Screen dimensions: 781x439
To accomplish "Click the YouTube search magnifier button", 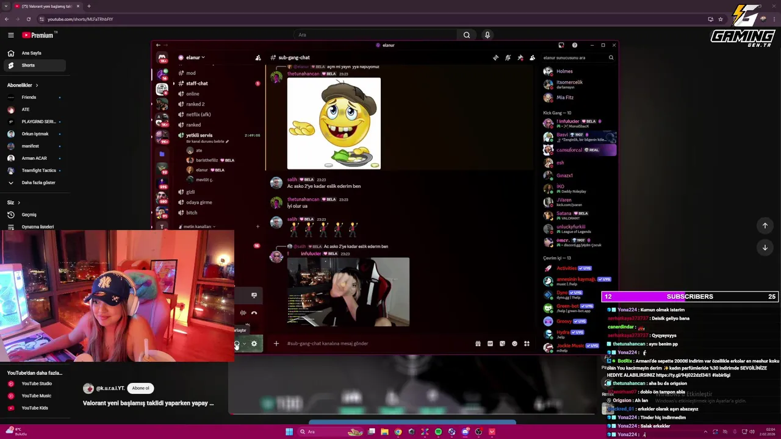I will [466, 35].
